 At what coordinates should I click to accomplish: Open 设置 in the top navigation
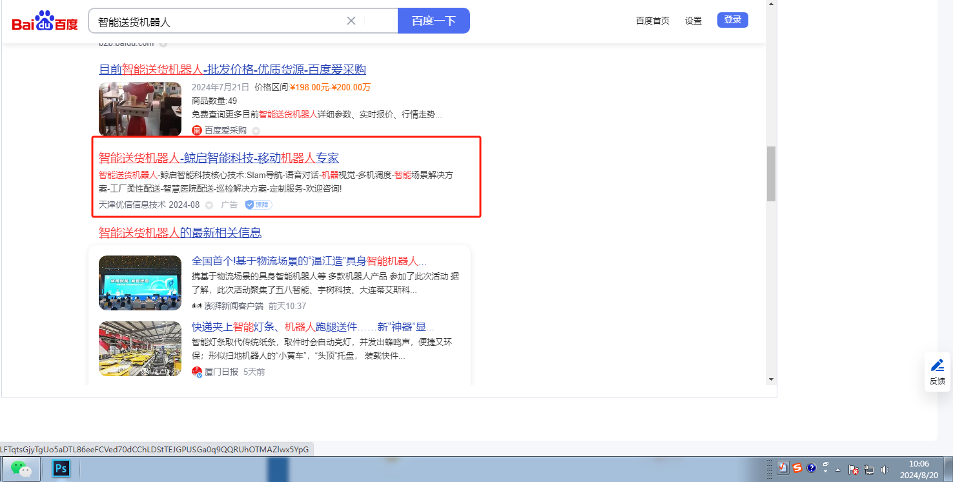[693, 21]
